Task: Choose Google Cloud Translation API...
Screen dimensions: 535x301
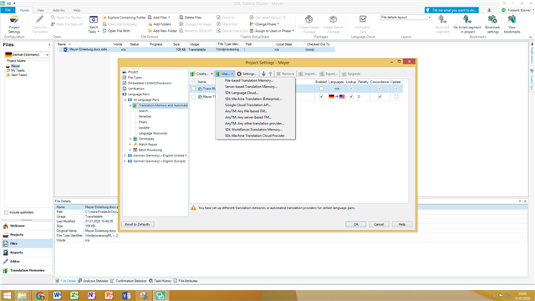Action: (x=255, y=105)
